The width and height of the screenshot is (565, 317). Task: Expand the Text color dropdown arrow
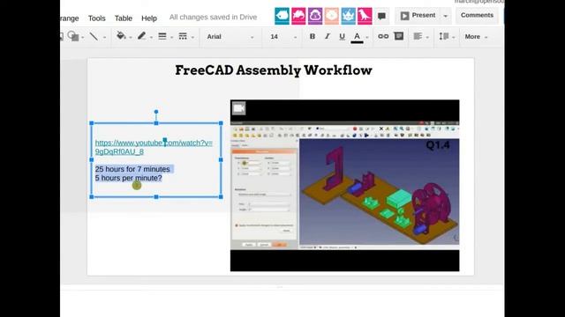[367, 37]
